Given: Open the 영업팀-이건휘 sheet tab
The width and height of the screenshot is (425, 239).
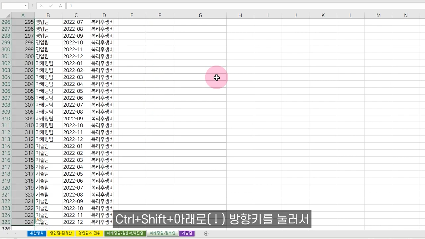Looking at the screenshot, I should (x=89, y=233).
